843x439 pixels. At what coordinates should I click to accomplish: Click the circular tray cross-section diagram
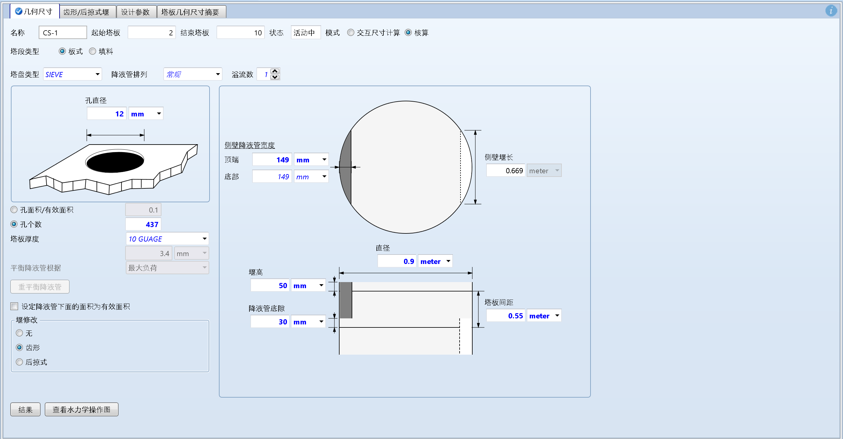[405, 167]
